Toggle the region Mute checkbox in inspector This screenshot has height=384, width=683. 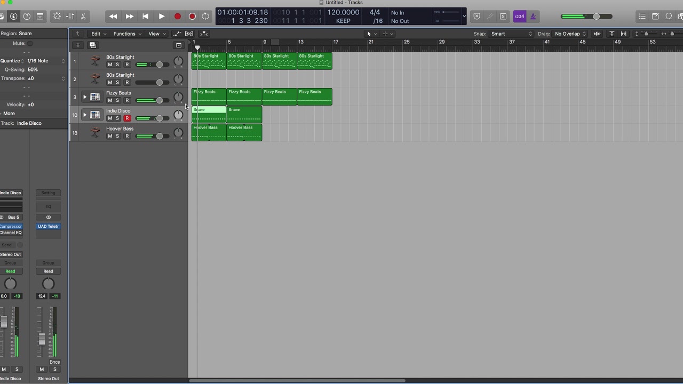[x=30, y=43]
